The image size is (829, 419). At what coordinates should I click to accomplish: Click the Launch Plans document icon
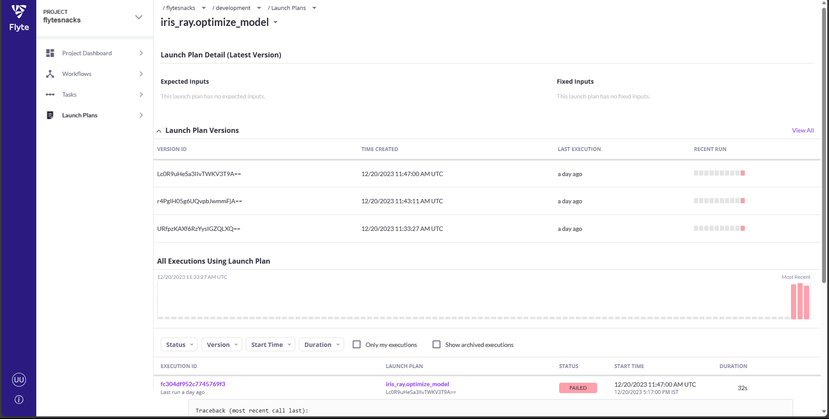pyautogui.click(x=50, y=115)
